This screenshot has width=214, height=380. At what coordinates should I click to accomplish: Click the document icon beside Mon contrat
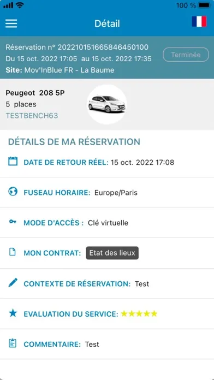tap(13, 252)
